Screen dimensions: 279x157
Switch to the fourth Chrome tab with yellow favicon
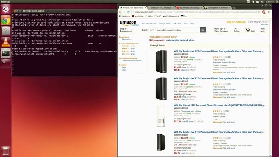pos(218,8)
